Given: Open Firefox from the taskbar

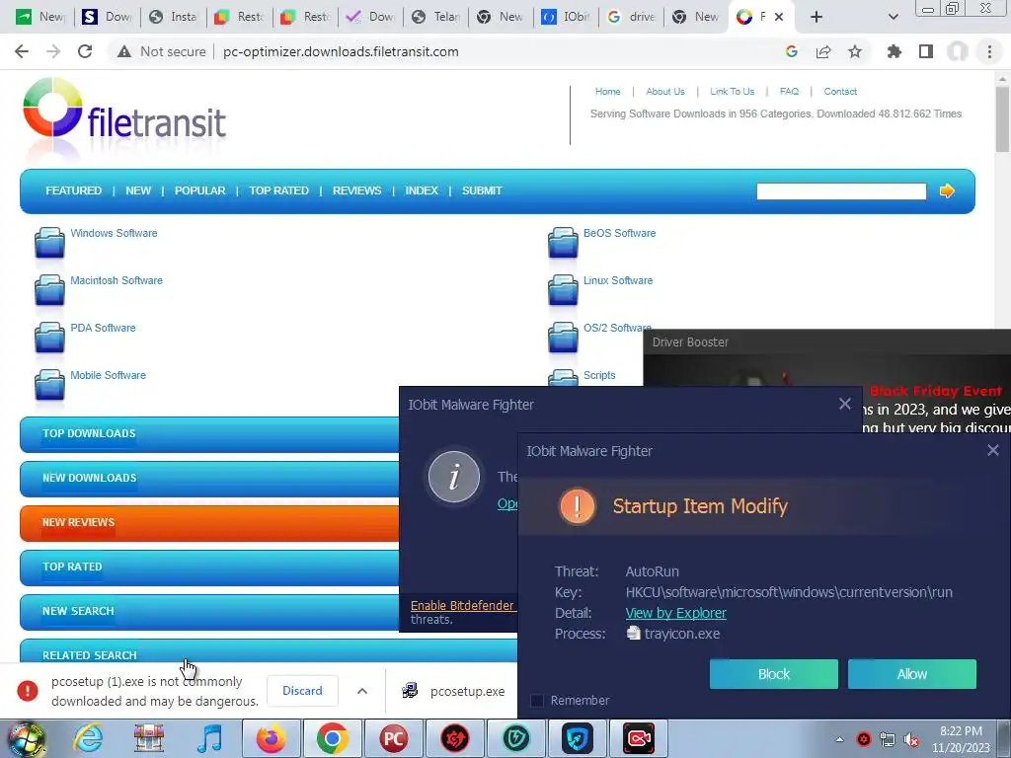Looking at the screenshot, I should tap(271, 738).
